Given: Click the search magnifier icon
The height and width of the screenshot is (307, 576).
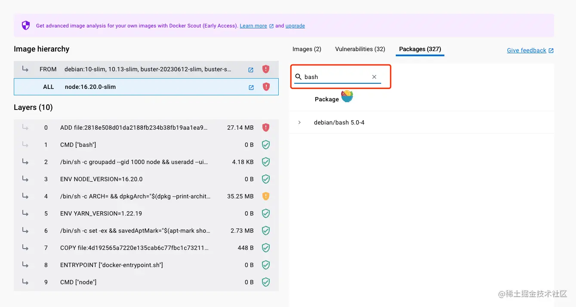Looking at the screenshot, I should pyautogui.click(x=298, y=77).
